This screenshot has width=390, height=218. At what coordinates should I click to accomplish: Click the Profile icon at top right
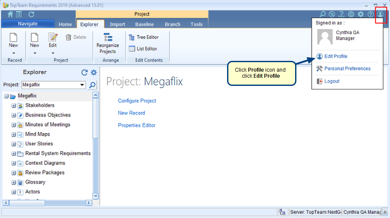pos(380,14)
